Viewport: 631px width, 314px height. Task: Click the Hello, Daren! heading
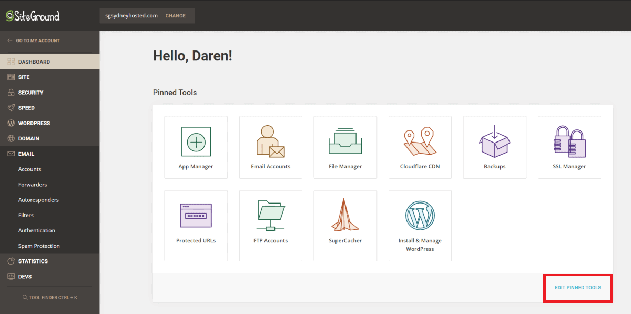click(192, 56)
